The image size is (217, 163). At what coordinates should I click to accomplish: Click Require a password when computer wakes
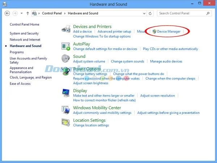coord(106,78)
